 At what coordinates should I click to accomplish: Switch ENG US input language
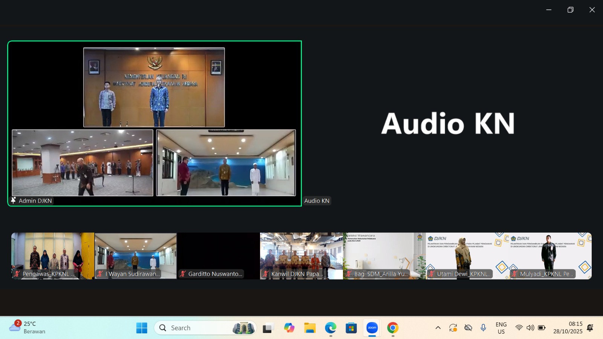click(501, 328)
